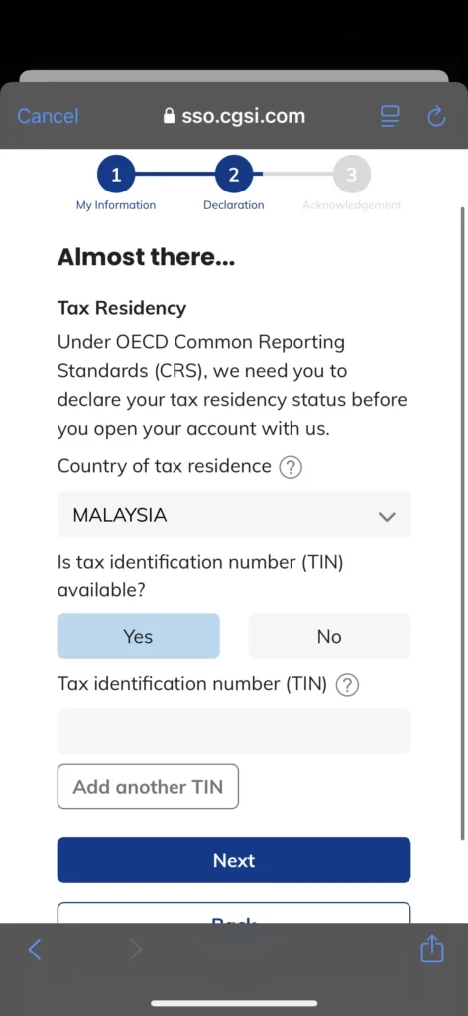The image size is (468, 1016).
Task: Click the page scrollbar on right edge
Action: tap(462, 524)
